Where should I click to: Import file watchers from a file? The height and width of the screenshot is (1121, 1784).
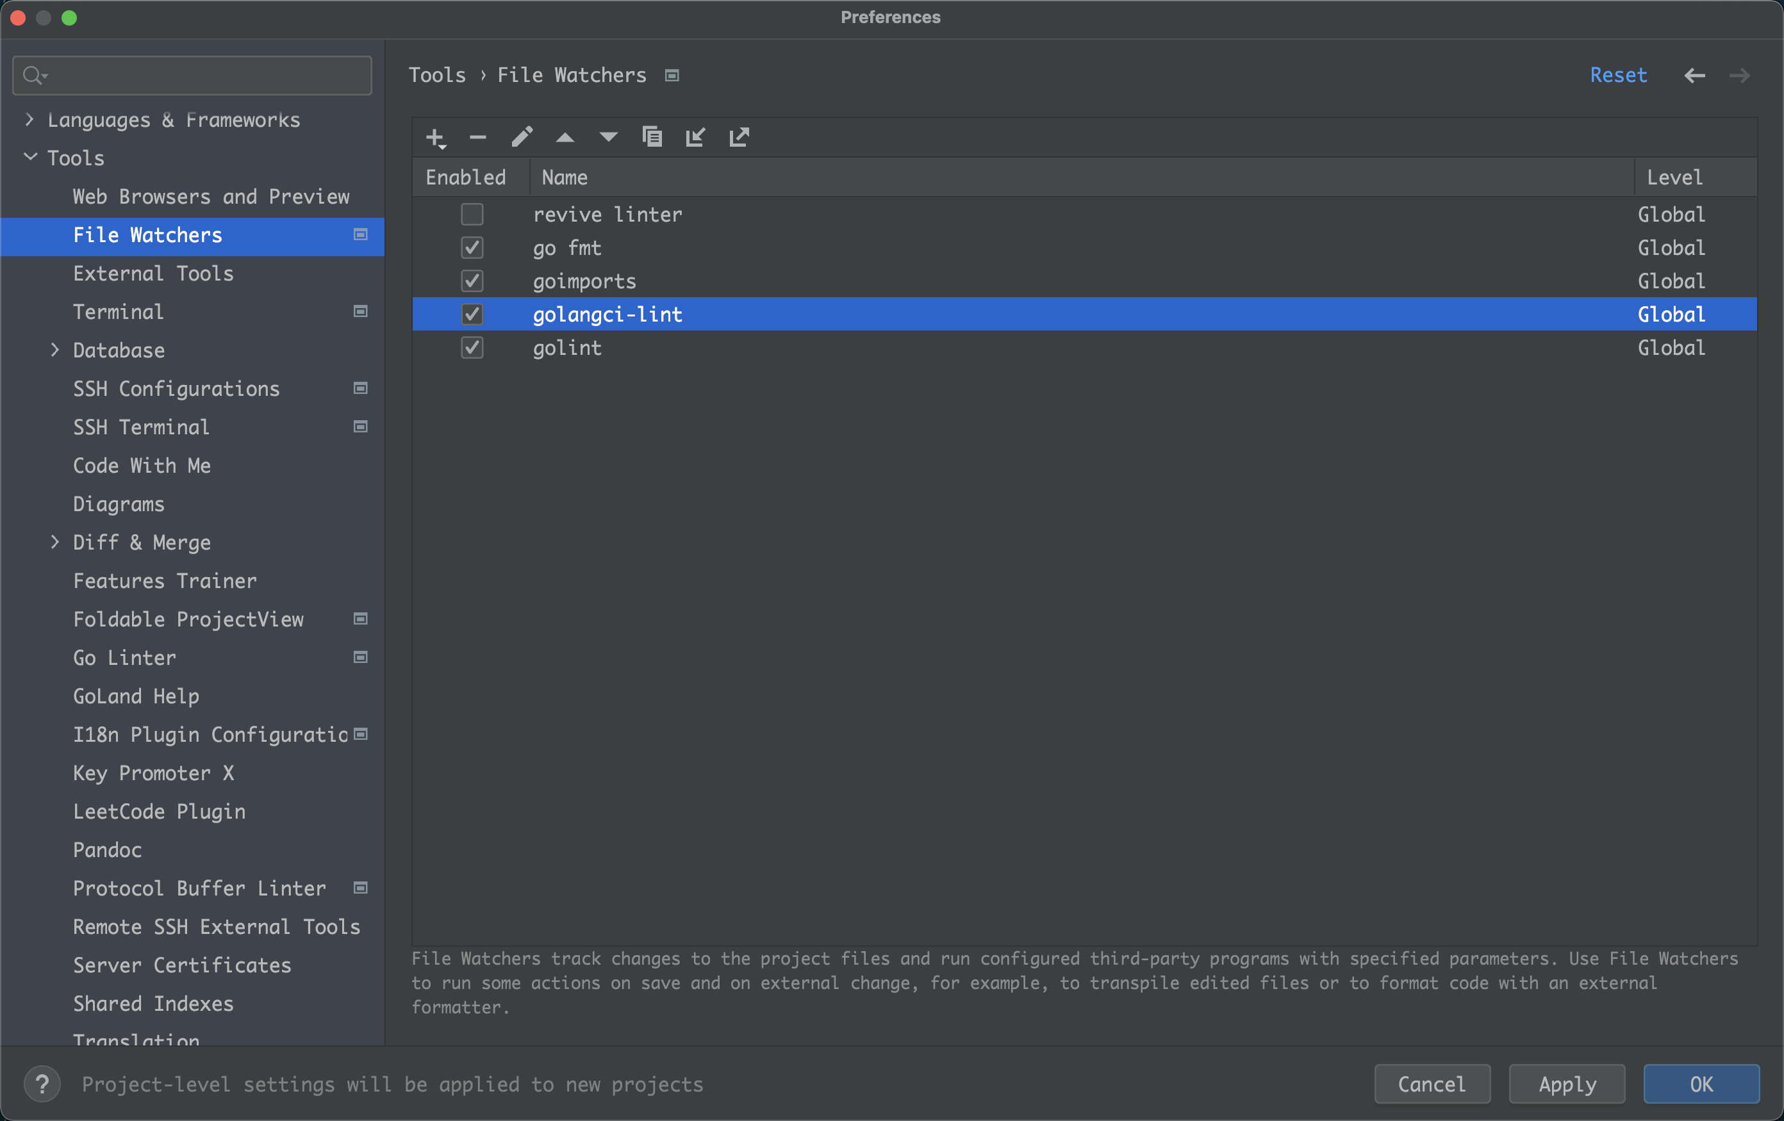(x=695, y=138)
